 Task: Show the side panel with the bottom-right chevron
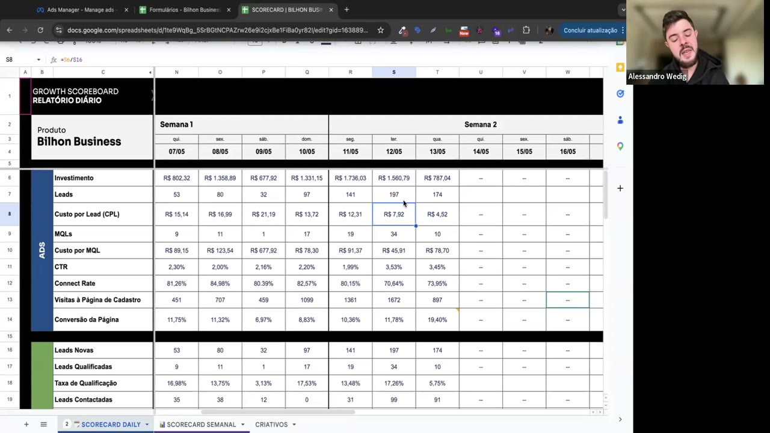click(x=620, y=419)
